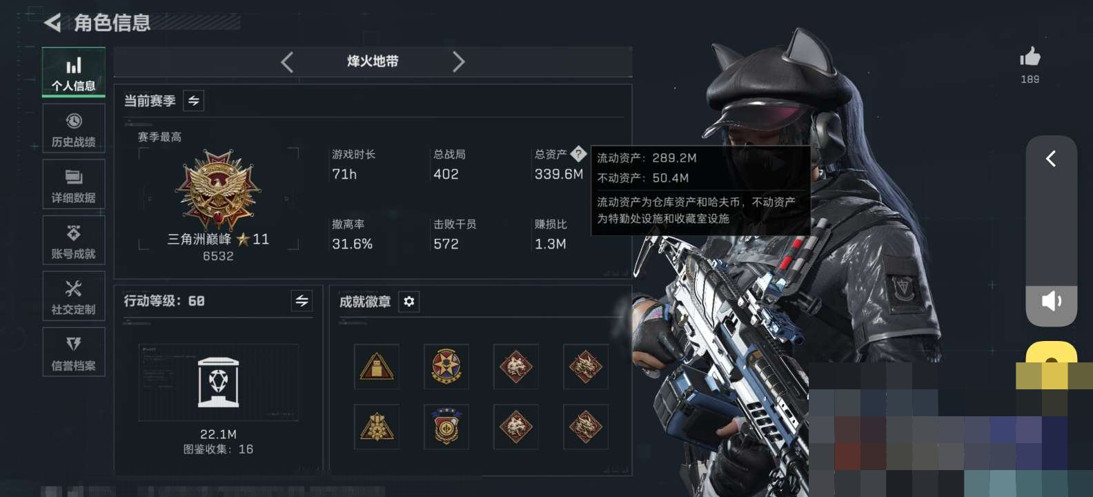
Task: Select the first pyramid achievement badge
Action: 377,367
